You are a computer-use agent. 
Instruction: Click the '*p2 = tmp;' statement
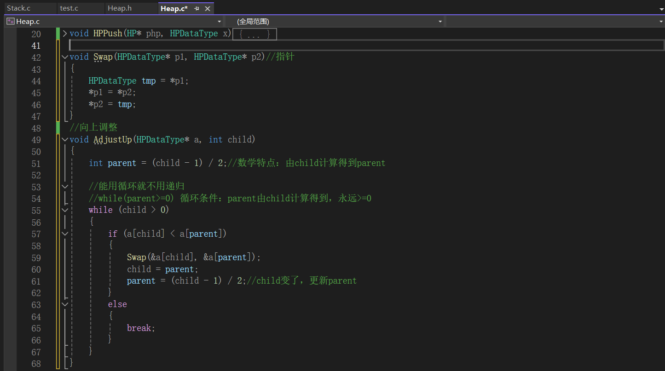point(112,104)
